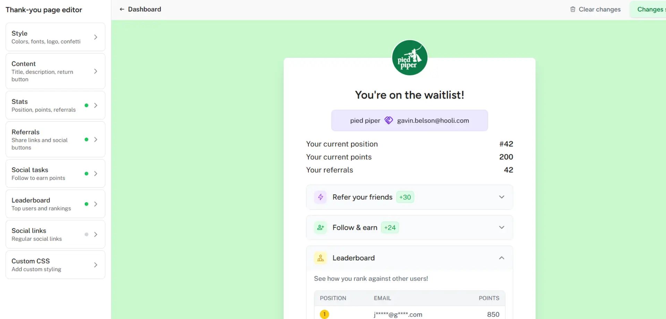The height and width of the screenshot is (319, 666).
Task: Click the j*****@g****.com leaderboard email
Action: 398,314
